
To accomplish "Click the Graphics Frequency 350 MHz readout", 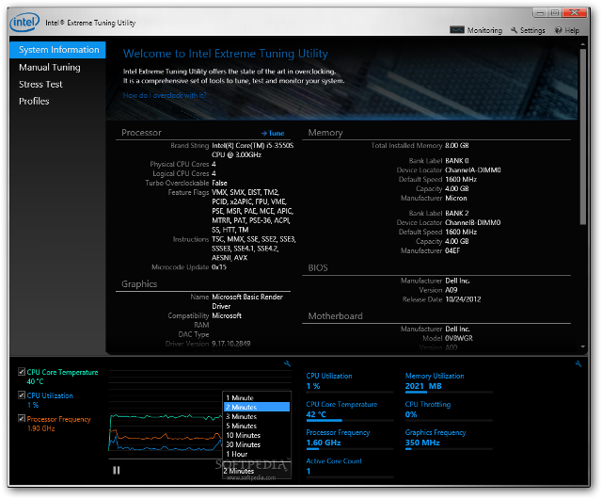I will point(422,443).
